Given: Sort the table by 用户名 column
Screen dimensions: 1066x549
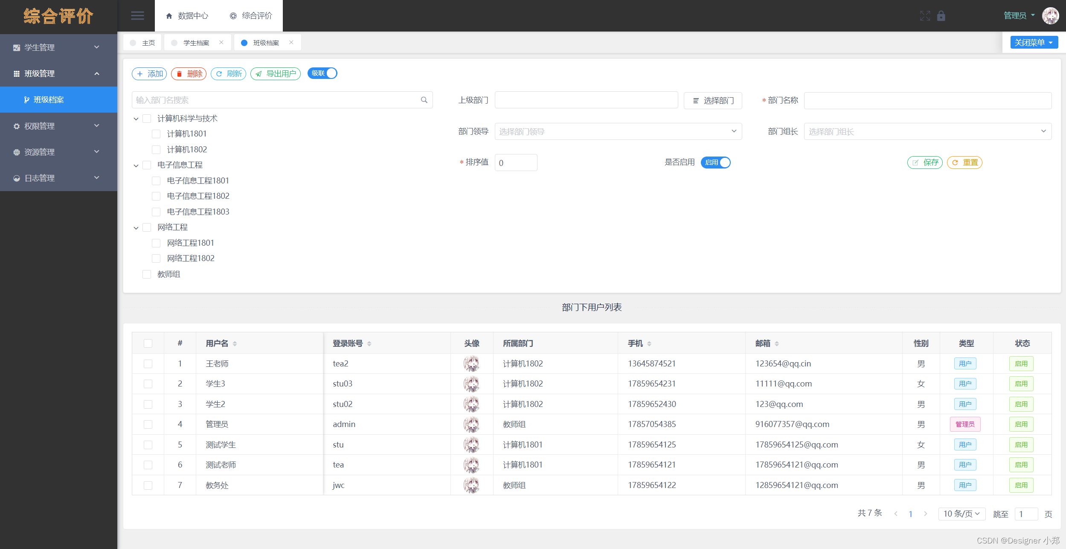Looking at the screenshot, I should [x=235, y=343].
